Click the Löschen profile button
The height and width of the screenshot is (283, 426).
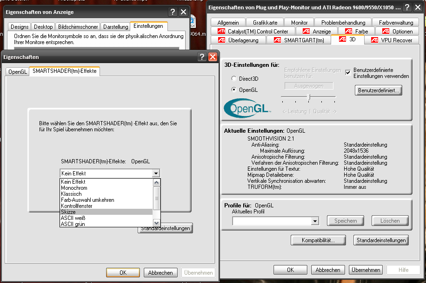tap(390, 221)
